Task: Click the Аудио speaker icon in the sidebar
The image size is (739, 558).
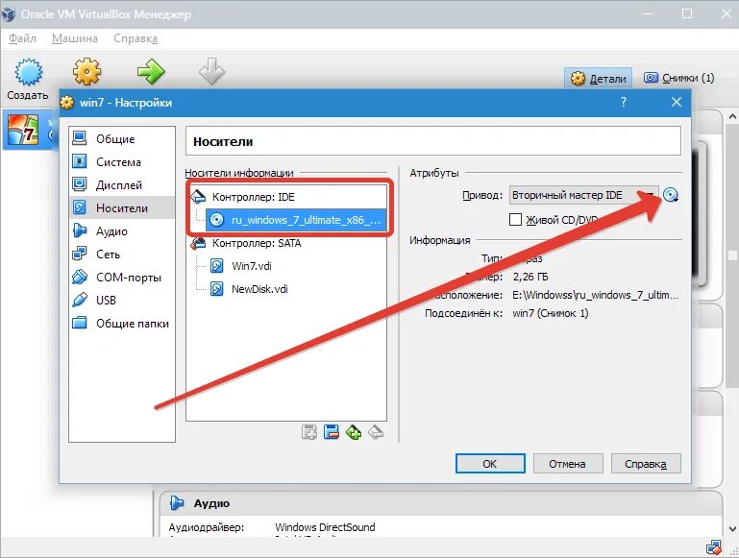Action: pos(80,230)
